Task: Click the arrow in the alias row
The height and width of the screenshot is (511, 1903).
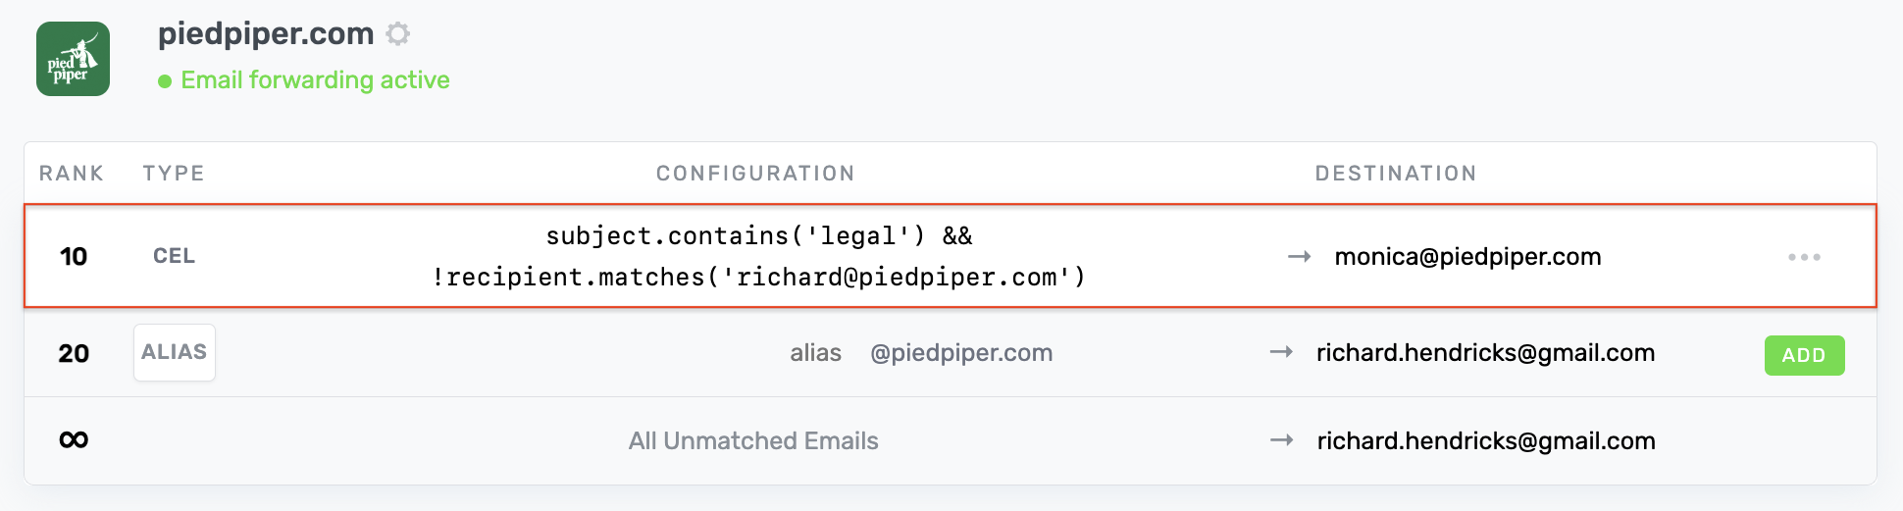Action: (x=1281, y=352)
